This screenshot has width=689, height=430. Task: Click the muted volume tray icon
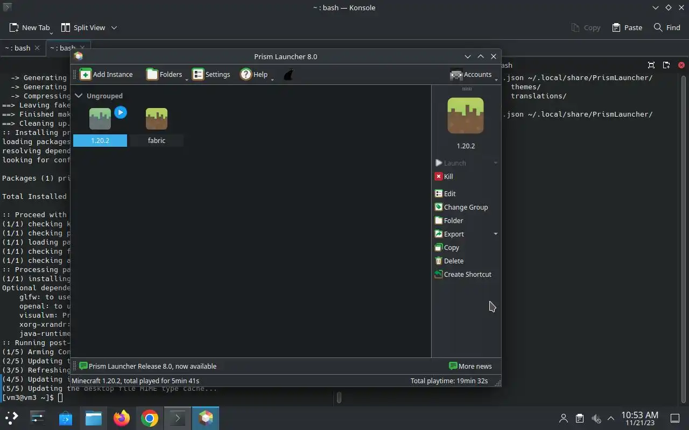[x=596, y=418]
